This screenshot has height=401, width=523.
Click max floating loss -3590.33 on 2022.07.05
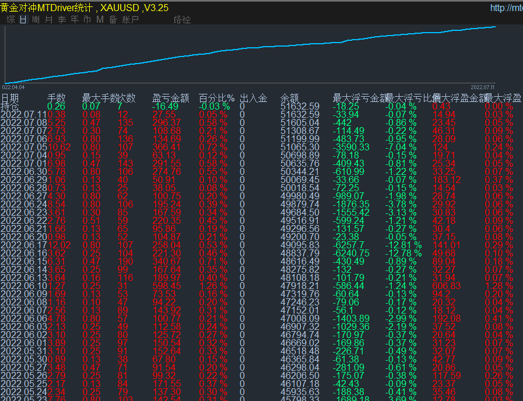[351, 147]
